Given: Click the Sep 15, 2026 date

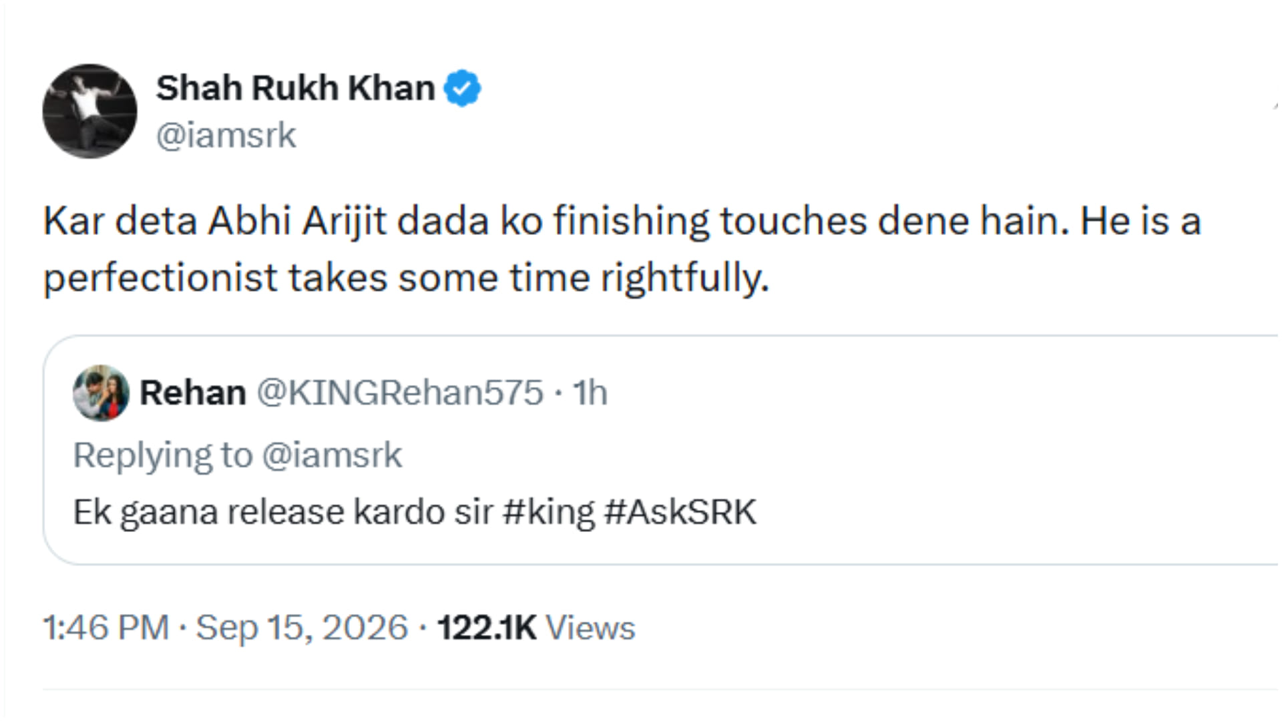Looking at the screenshot, I should click(302, 628).
